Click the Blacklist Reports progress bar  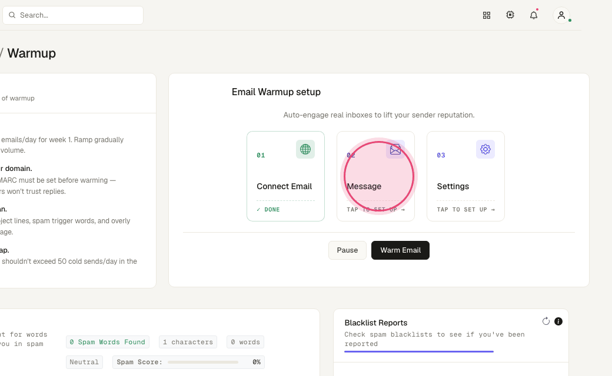tap(419, 351)
